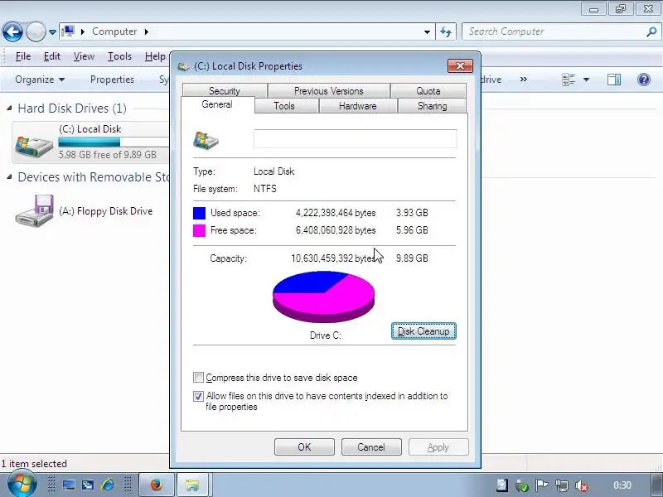
Task: Open the View menu
Action: pos(84,56)
